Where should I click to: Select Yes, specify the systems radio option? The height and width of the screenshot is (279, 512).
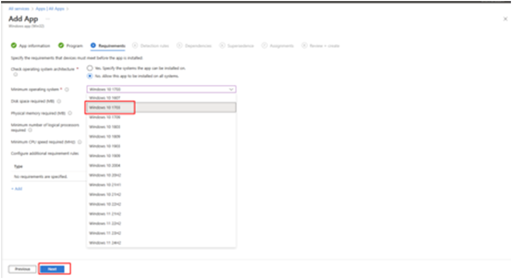[x=90, y=68]
